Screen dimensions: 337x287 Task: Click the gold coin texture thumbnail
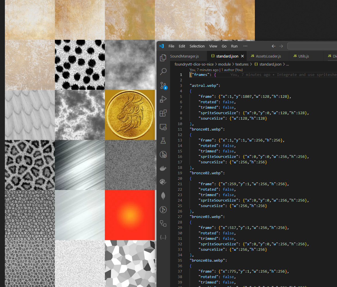tap(130, 114)
